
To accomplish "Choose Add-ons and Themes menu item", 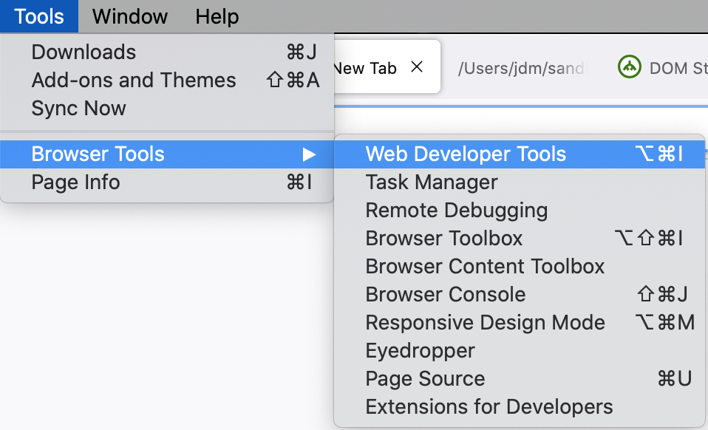I will pyautogui.click(x=134, y=81).
